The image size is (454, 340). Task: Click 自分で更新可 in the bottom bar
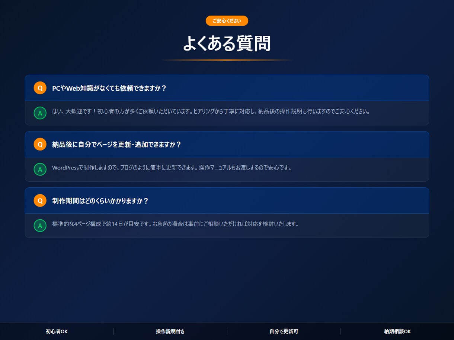[284, 331]
